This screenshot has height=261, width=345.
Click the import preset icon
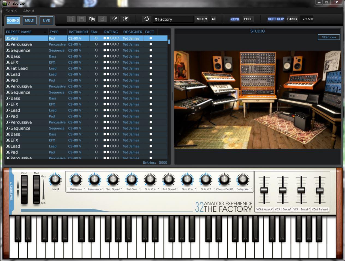115,19
